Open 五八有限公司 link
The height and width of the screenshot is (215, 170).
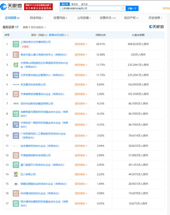click(28, 174)
